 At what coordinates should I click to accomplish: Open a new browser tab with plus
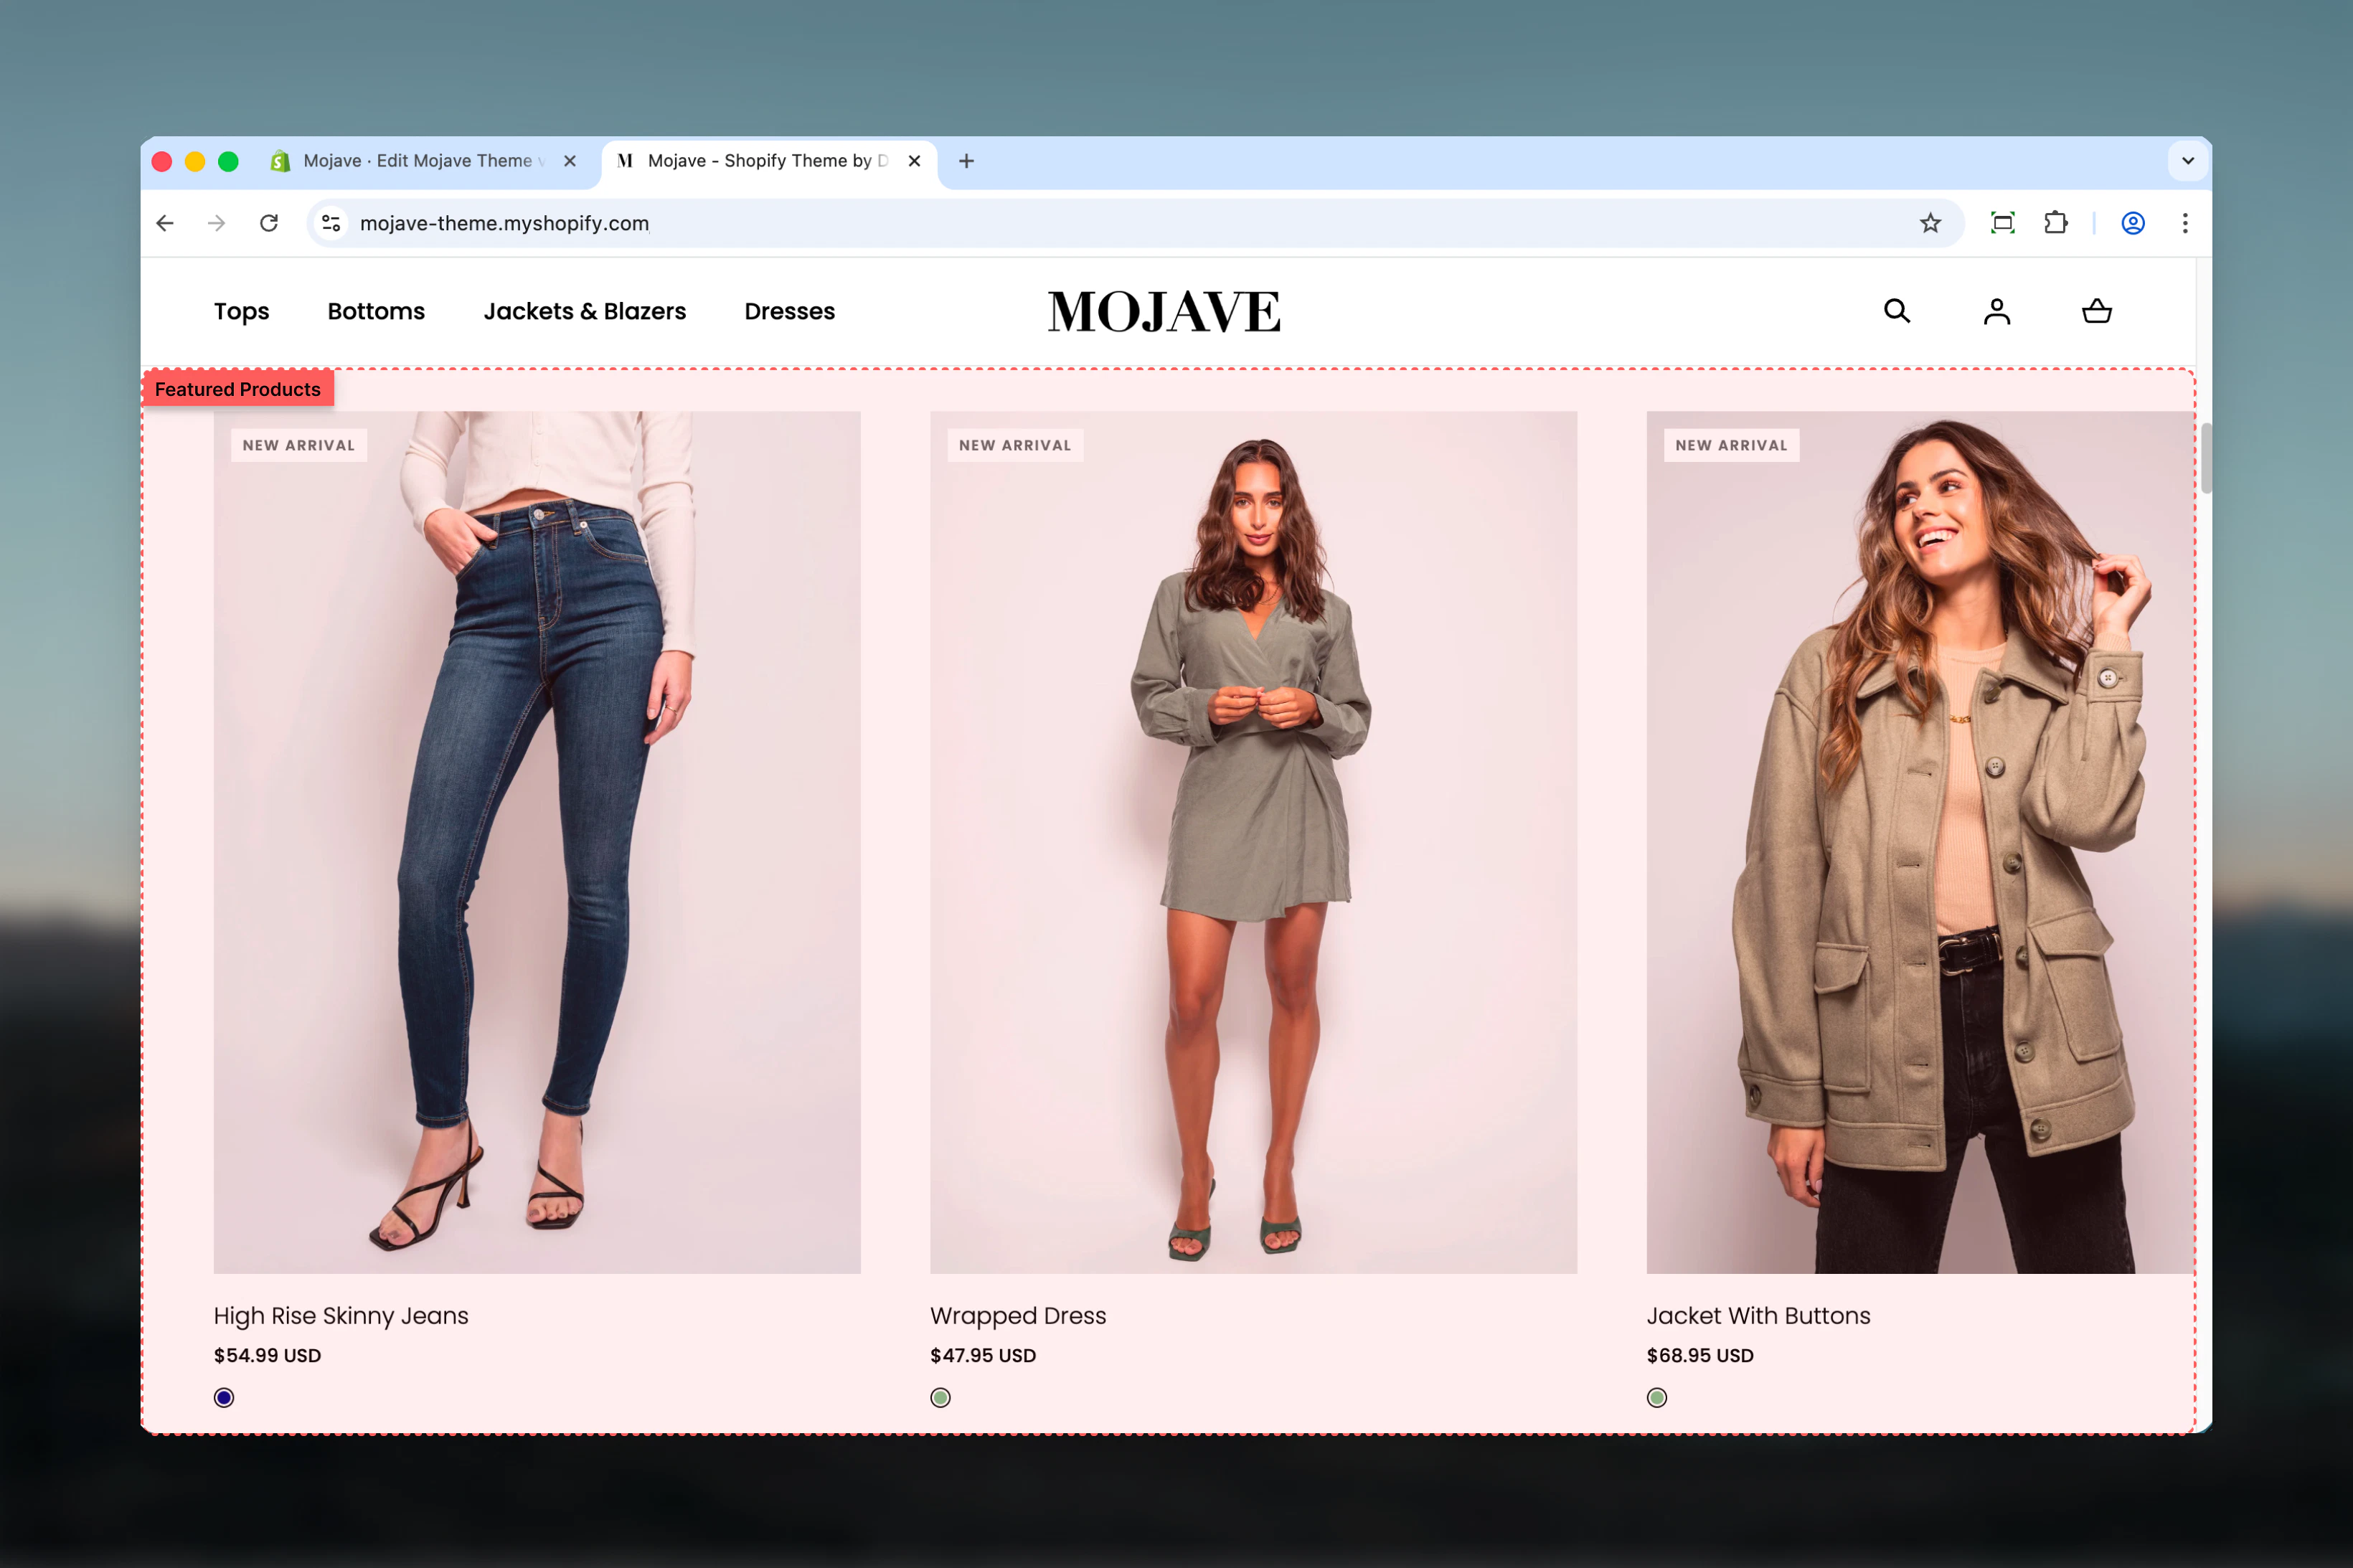pos(966,161)
